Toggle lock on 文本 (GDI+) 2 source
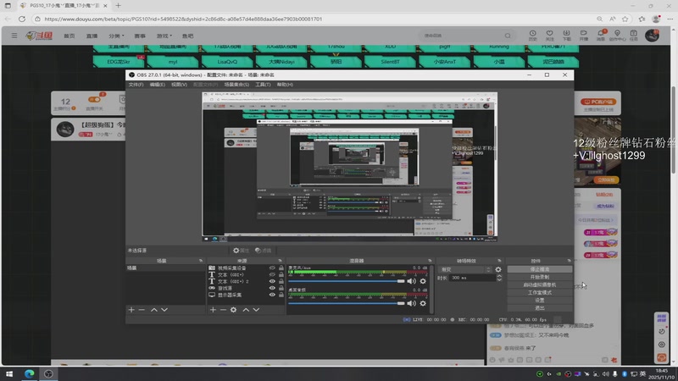The image size is (678, 381). point(281,281)
